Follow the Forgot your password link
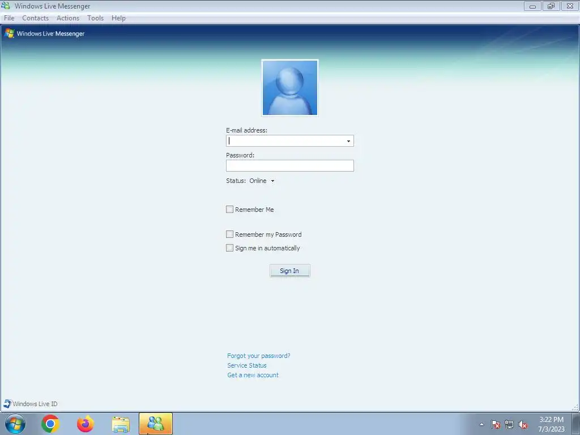The width and height of the screenshot is (580, 435). (x=258, y=356)
